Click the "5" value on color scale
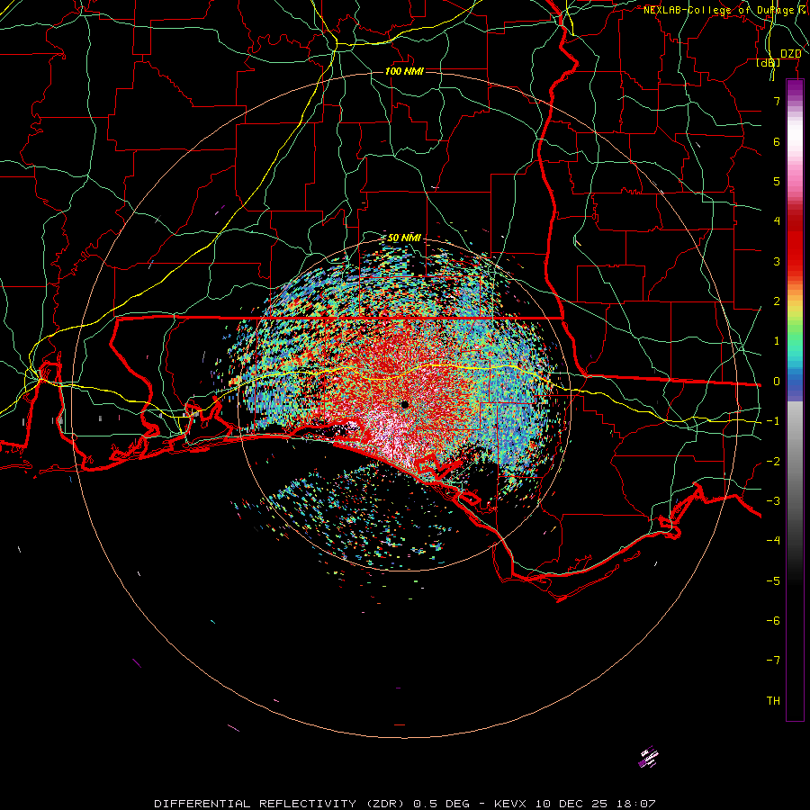Screen dimensions: 810x810 (x=777, y=181)
